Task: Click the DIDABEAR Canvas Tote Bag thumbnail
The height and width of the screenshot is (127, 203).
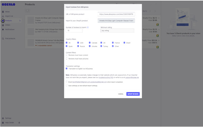Action: (x=31, y=43)
